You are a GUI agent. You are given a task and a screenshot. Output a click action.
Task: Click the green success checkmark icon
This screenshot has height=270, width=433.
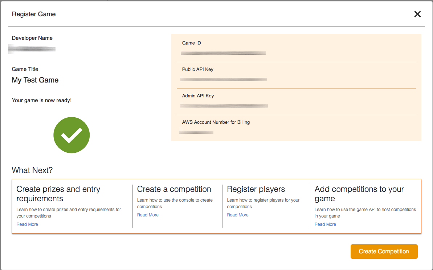point(72,135)
